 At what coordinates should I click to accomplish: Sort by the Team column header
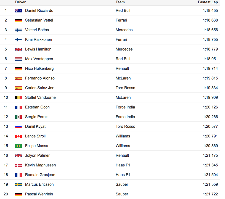point(120,2)
